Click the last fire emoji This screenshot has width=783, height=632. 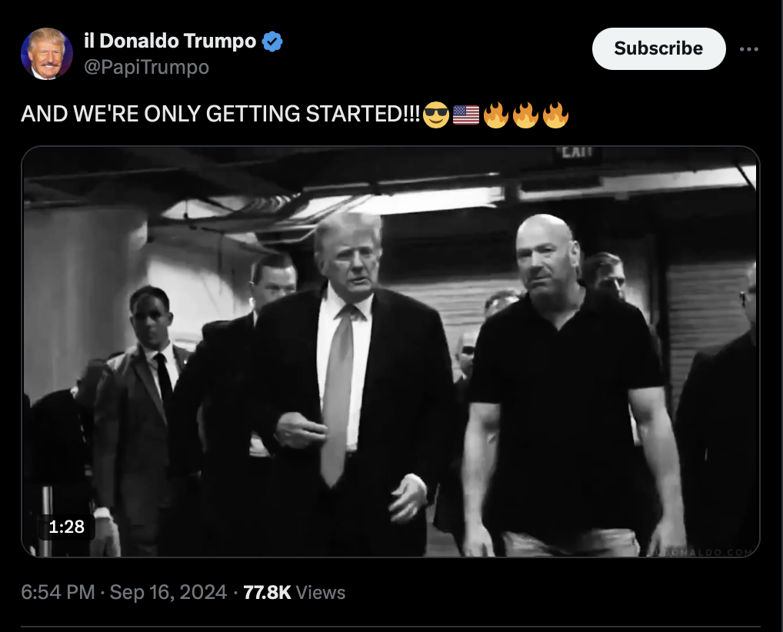pos(556,115)
